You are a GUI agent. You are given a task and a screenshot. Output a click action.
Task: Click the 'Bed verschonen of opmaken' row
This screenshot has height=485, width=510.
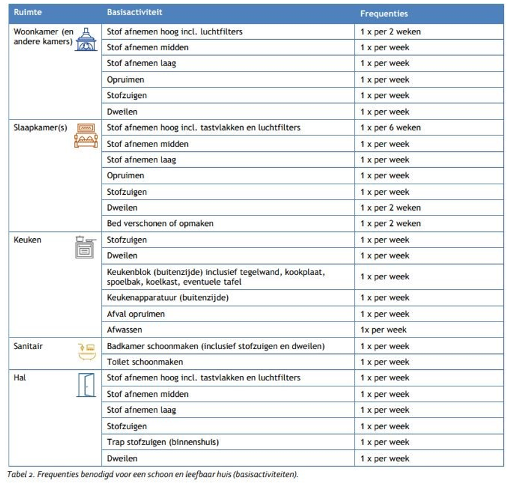pyautogui.click(x=160, y=224)
